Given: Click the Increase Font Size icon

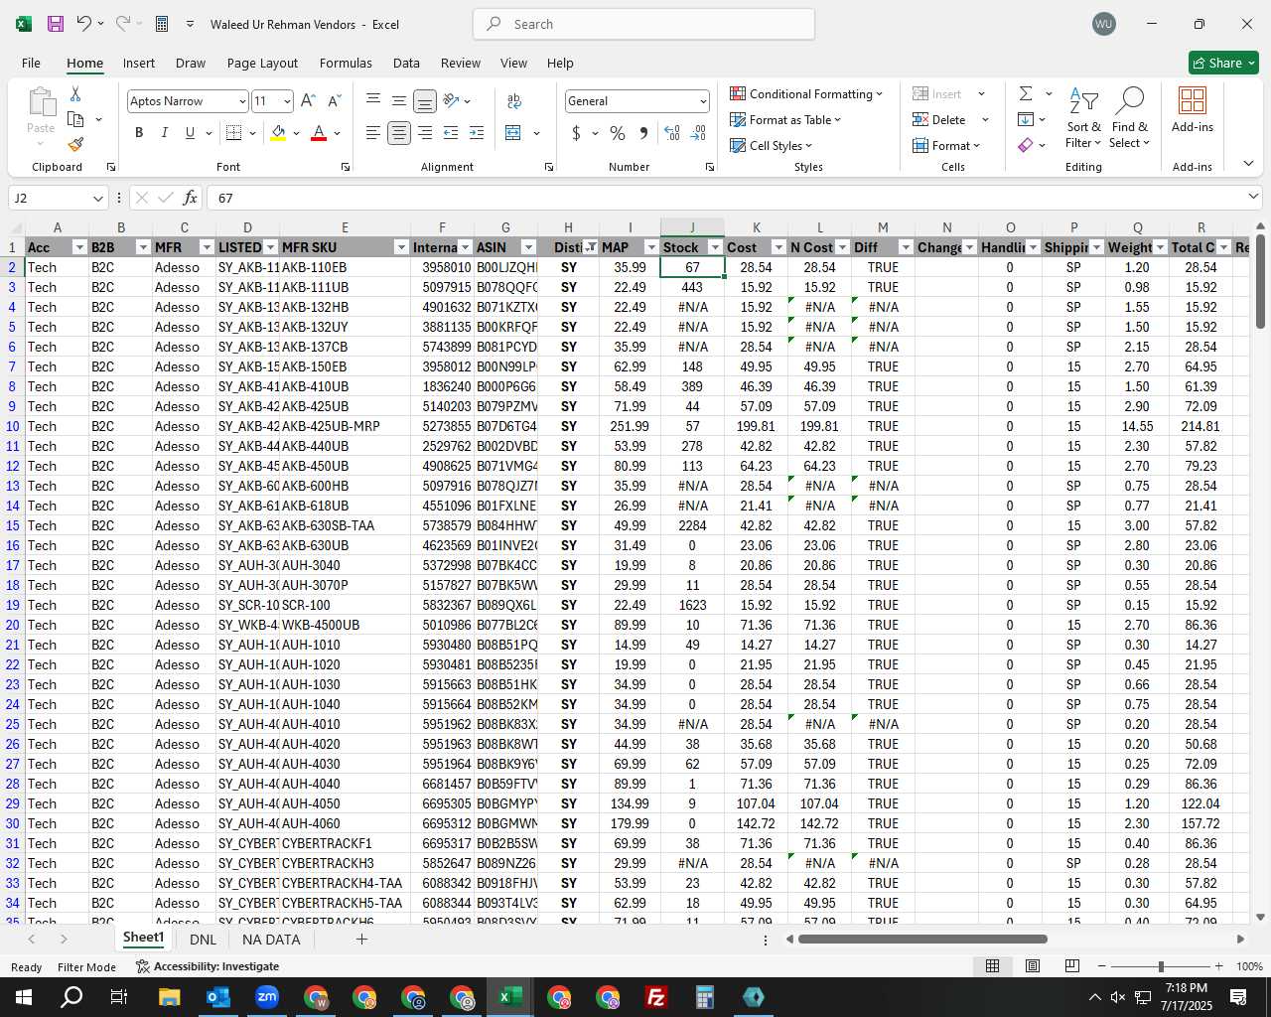Looking at the screenshot, I should pyautogui.click(x=308, y=100).
